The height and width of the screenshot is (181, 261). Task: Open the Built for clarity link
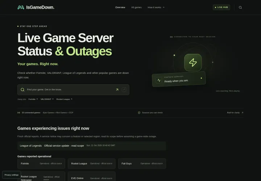coord(235,113)
